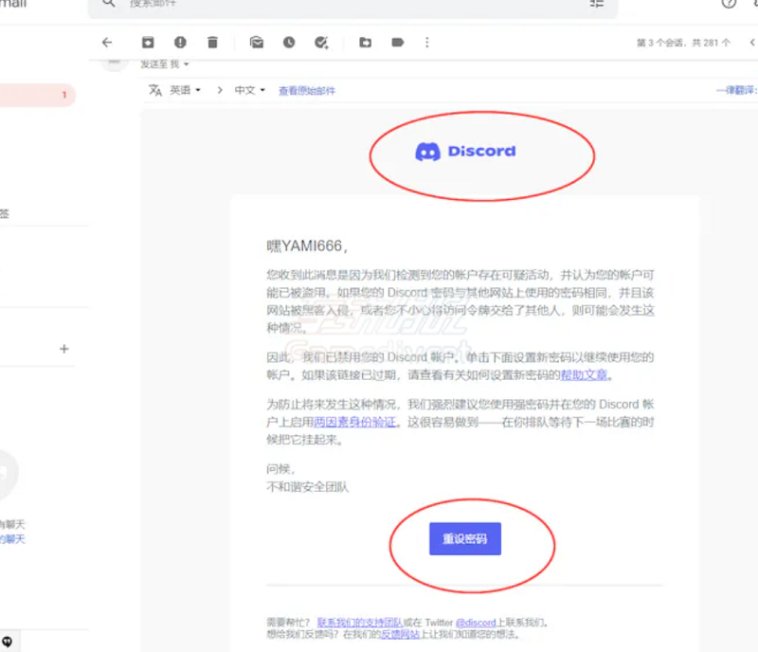Open the search filter options icon

coord(597,4)
